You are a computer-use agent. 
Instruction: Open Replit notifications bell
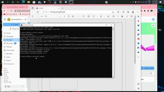(x=26, y=19)
